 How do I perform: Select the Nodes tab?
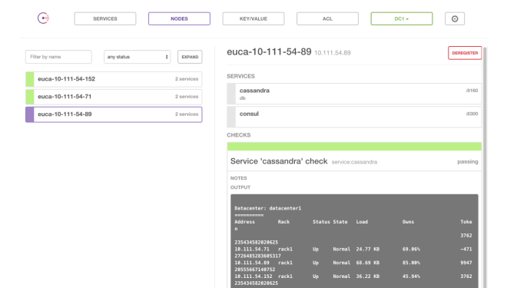point(179,18)
